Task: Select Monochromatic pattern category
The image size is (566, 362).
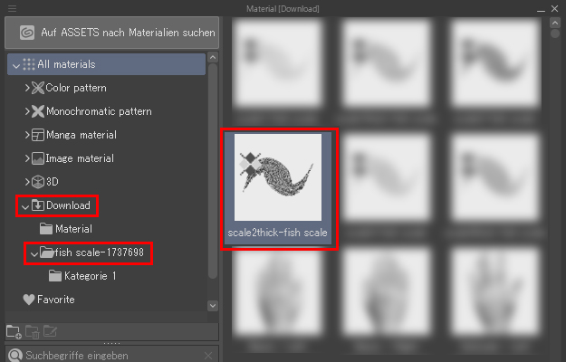Action: click(x=99, y=111)
